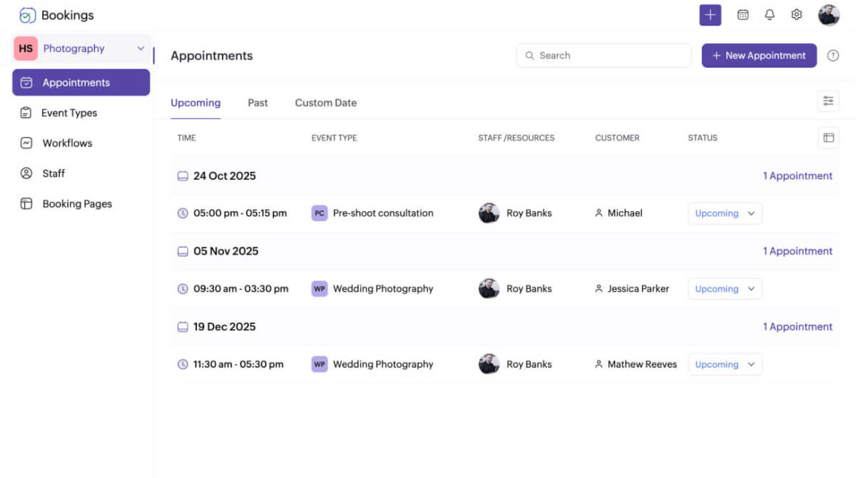Open status dropdown for Jessica Parker's appointment
The width and height of the screenshot is (856, 478).
[725, 288]
